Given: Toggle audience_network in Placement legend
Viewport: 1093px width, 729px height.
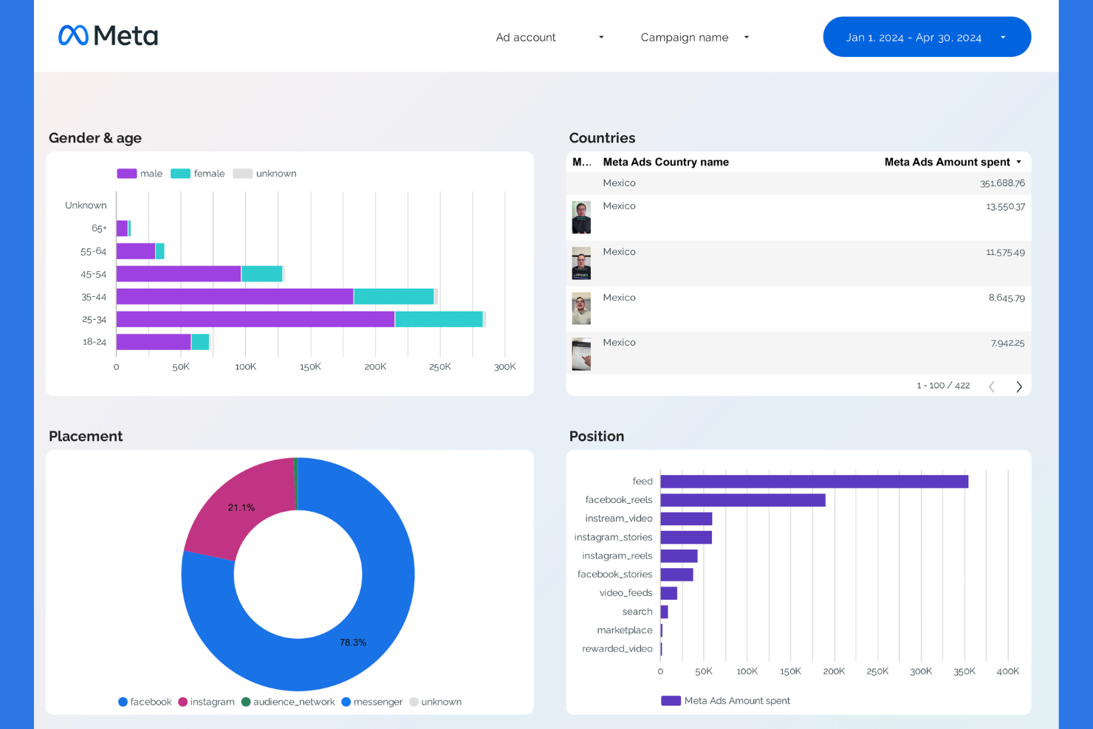Looking at the screenshot, I should point(288,702).
